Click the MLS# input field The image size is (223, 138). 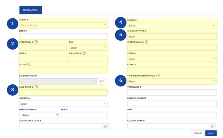tap(63, 36)
